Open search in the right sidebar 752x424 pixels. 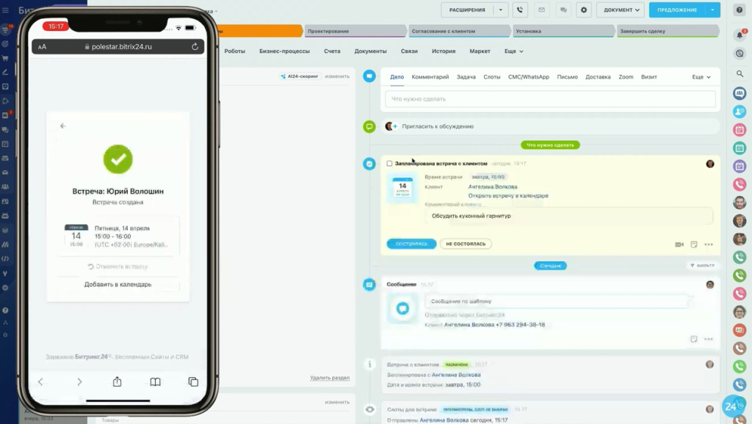point(739,73)
